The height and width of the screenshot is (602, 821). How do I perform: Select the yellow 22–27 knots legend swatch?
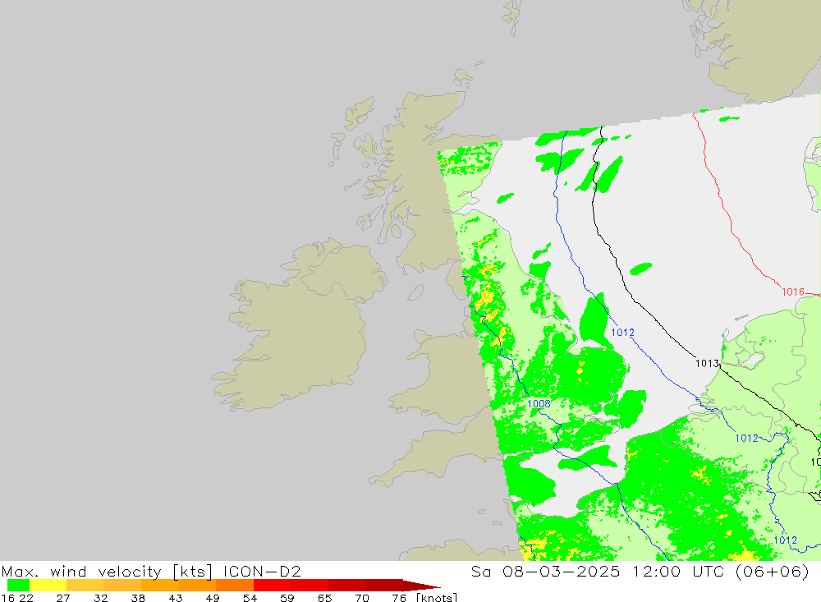point(48,586)
